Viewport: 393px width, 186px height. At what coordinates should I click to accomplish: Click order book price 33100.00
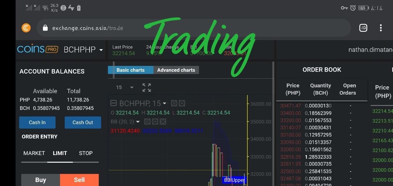pyautogui.click(x=290, y=135)
